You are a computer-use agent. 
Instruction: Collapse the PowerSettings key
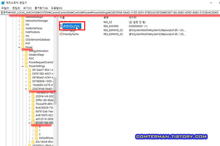[x=23, y=66]
